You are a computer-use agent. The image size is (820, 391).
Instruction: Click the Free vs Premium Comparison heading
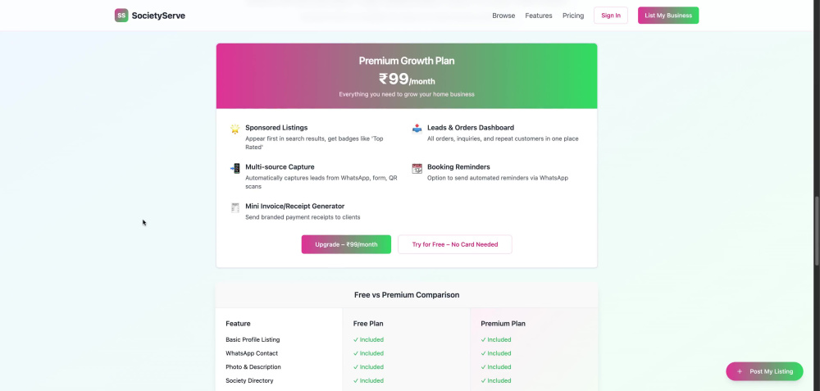pos(407,295)
